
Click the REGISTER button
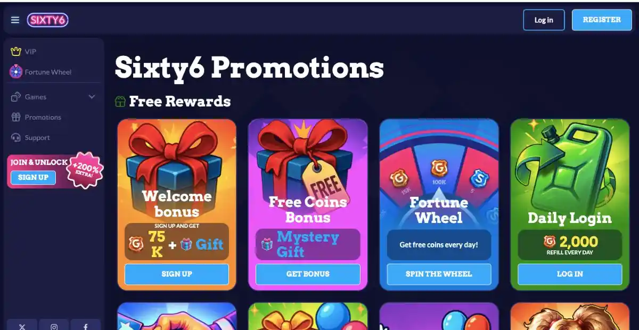tap(602, 20)
